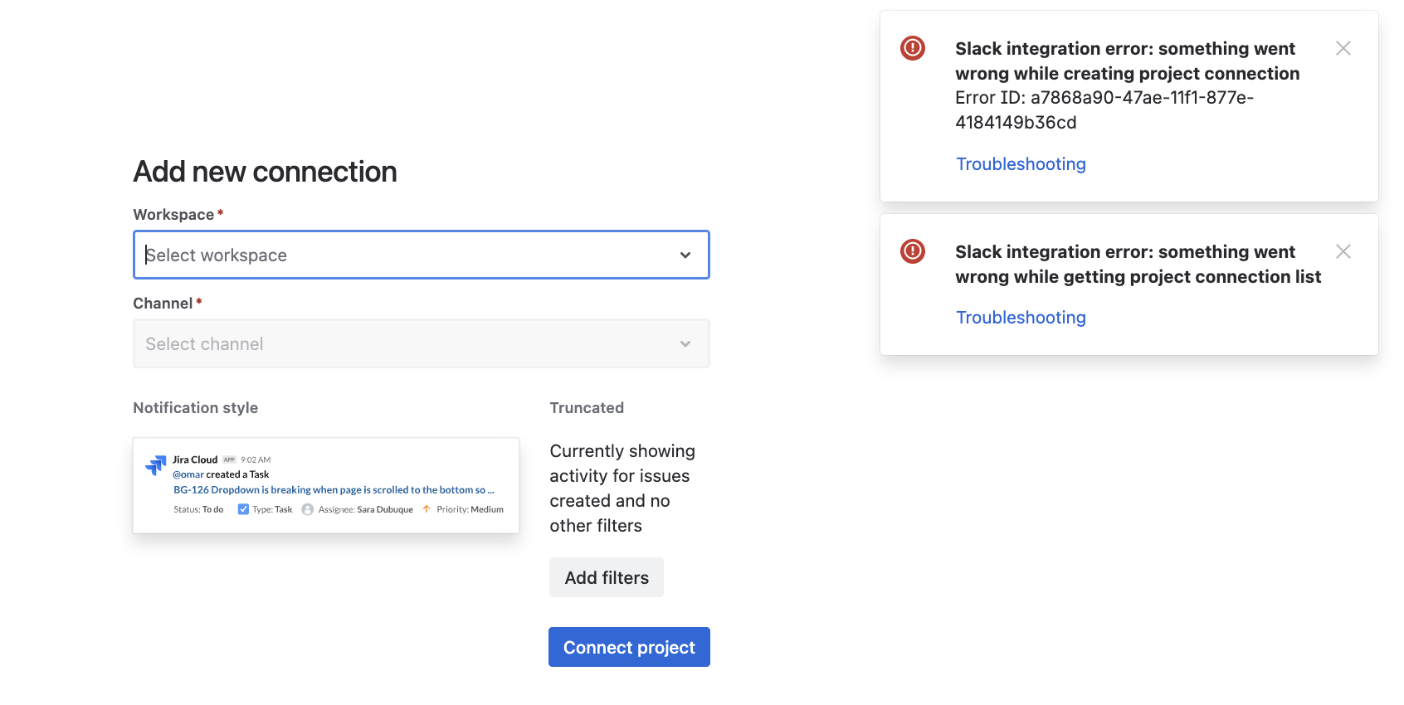The width and height of the screenshot is (1404, 705).
Task: Click the Status: To do text in preview
Action: 198,509
